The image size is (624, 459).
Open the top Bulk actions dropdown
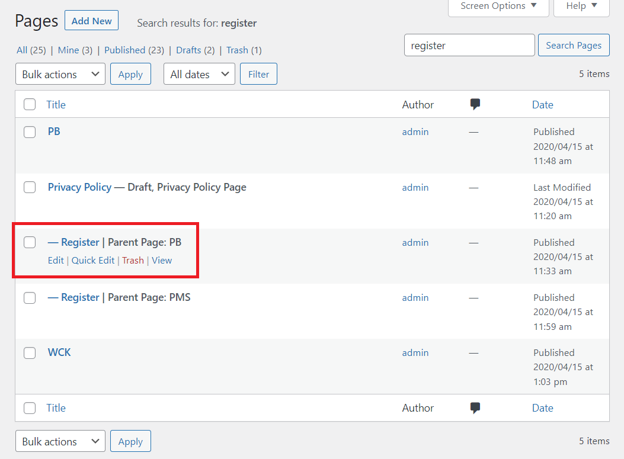coord(60,74)
